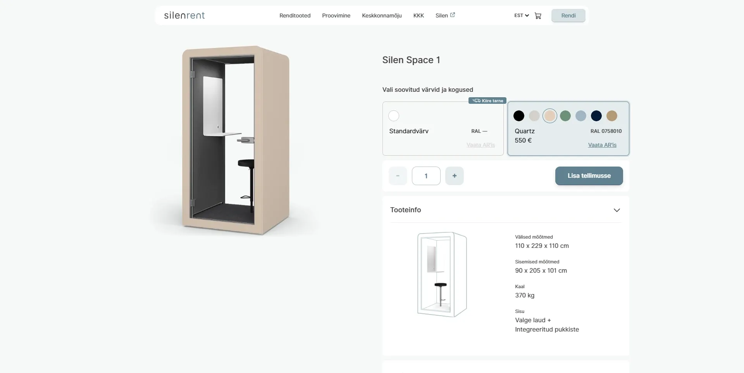
Task: Click the Valge laud + interior text
Action: [533, 320]
